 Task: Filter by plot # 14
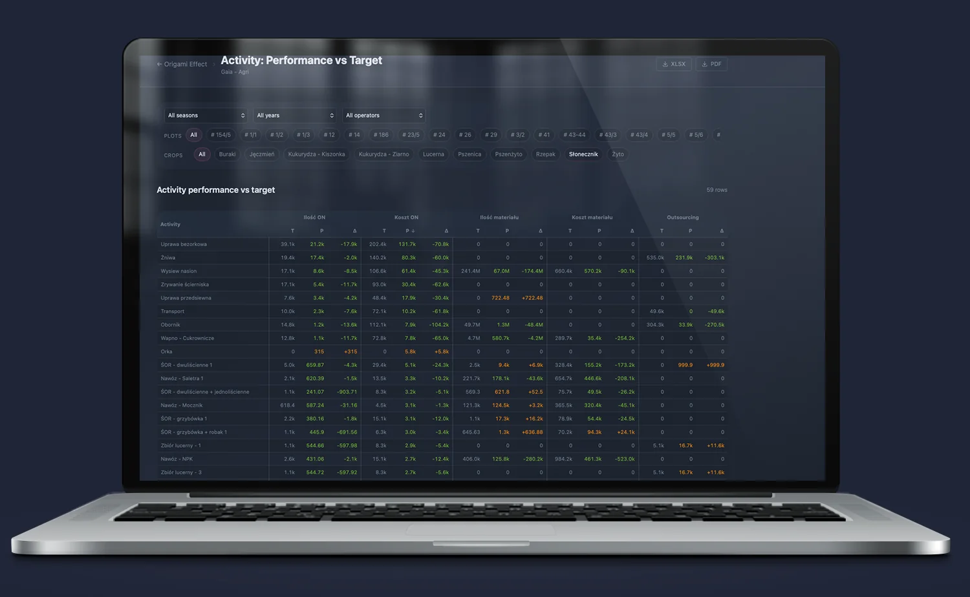354,135
